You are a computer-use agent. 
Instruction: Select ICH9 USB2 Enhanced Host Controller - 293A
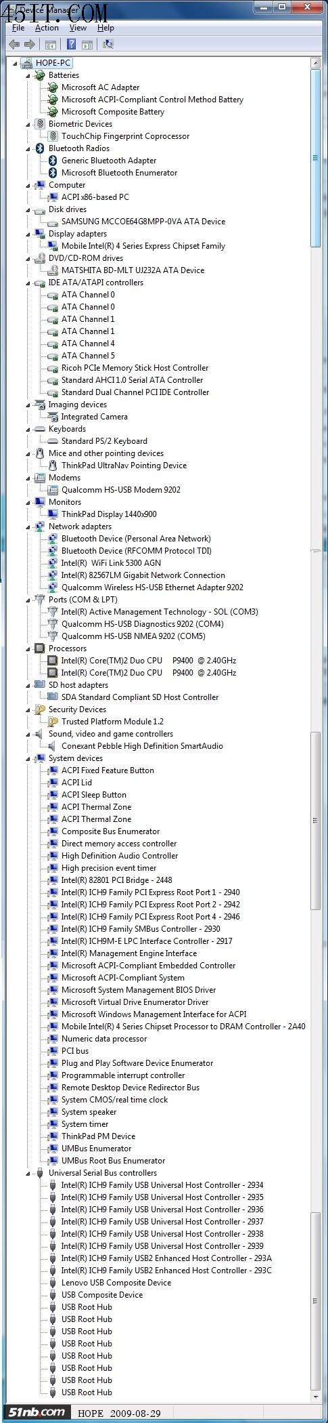pyautogui.click(x=166, y=1258)
